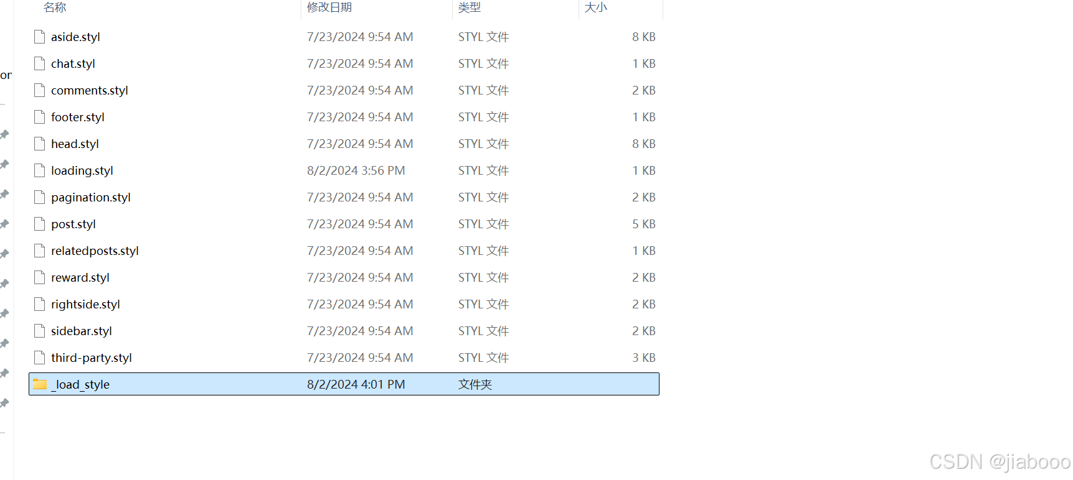Click the sidebar.styl file icon
The image size is (1073, 480).
(40, 331)
